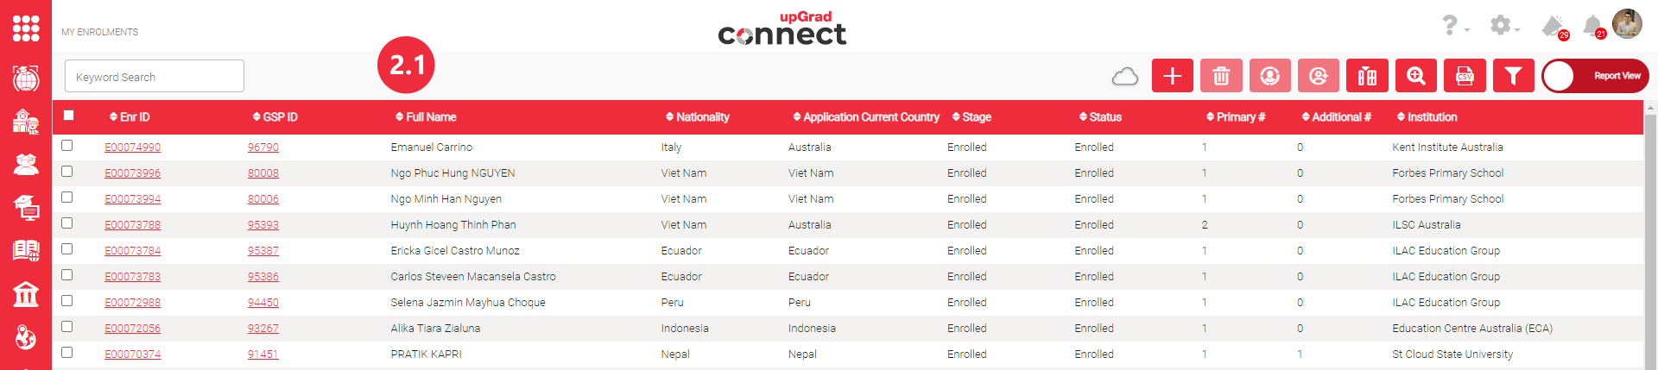Click the add new enrolment plus button
Viewport: 1658px width, 370px height.
[1172, 76]
